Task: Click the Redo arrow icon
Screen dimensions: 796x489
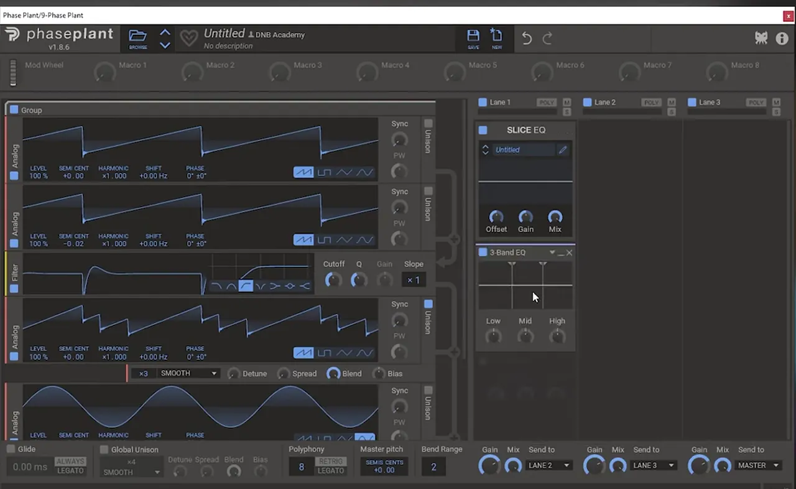Action: point(547,39)
